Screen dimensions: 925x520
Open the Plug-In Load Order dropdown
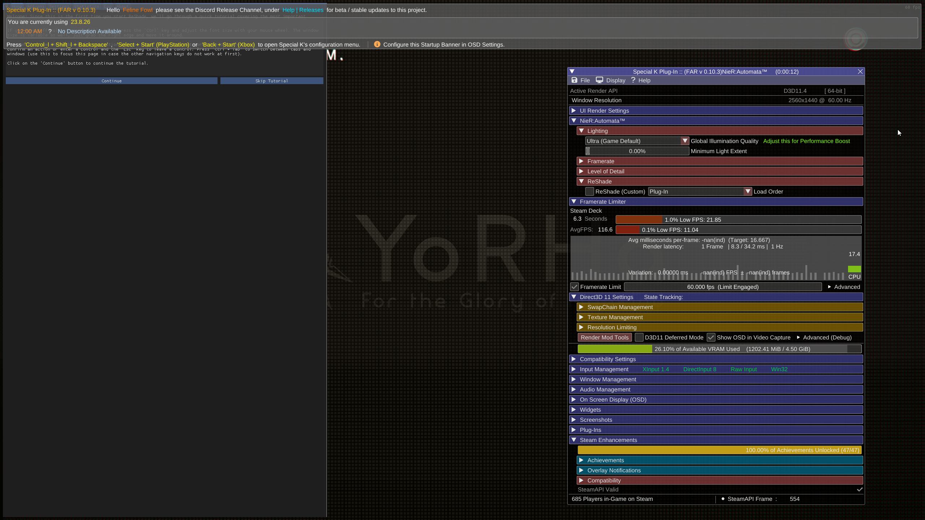pos(747,191)
